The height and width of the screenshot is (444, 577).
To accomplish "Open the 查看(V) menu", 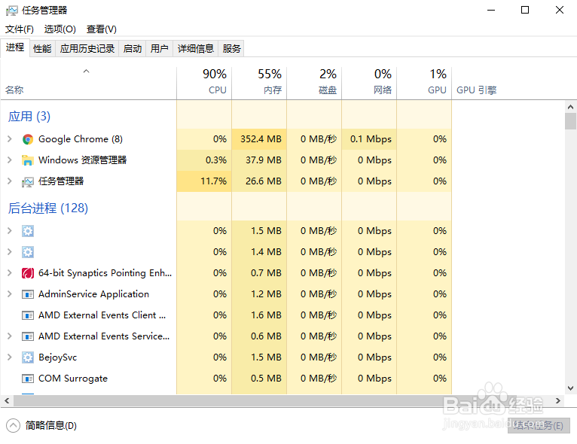I will (x=102, y=29).
